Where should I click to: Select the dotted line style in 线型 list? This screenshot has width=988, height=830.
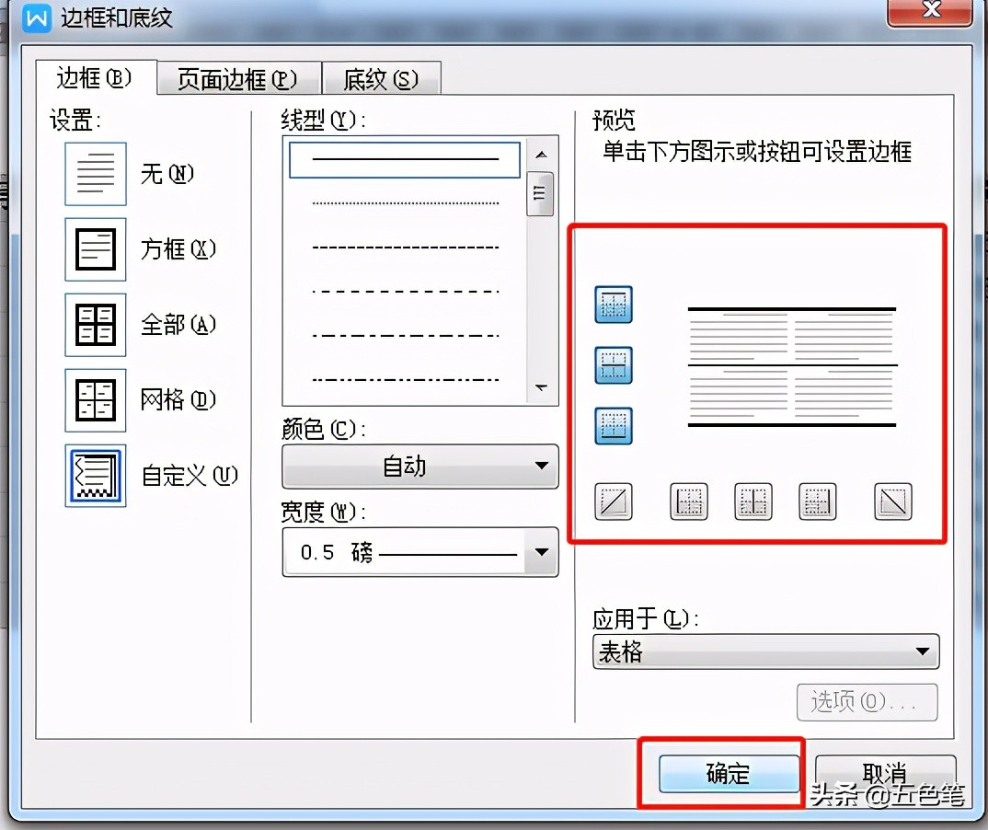[x=403, y=202]
